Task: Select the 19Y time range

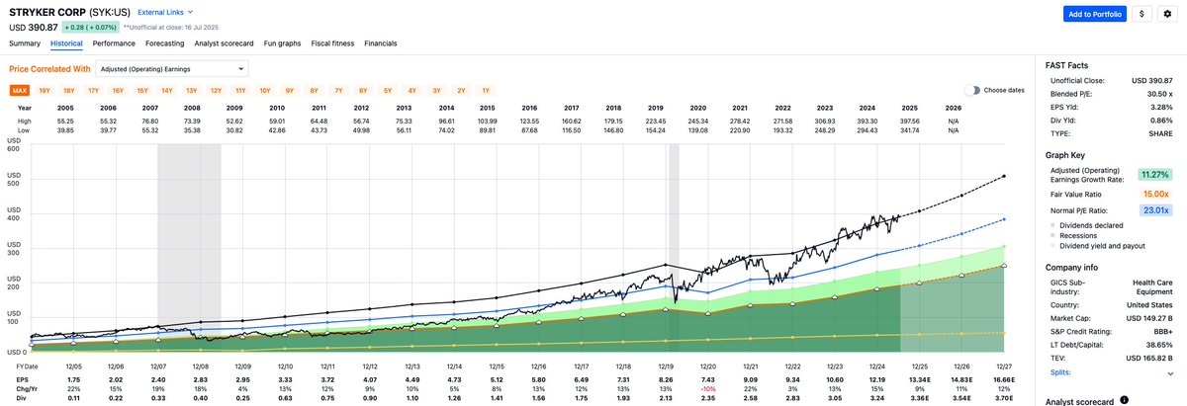Action: click(x=44, y=90)
